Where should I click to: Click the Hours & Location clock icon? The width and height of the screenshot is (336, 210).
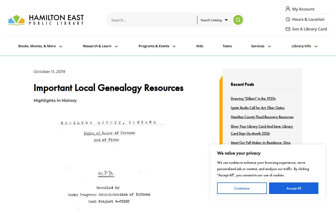[288, 19]
